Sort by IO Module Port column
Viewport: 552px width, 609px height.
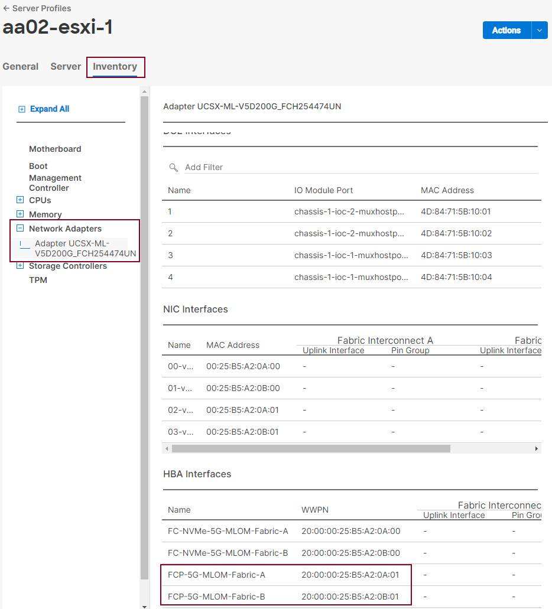tap(323, 190)
